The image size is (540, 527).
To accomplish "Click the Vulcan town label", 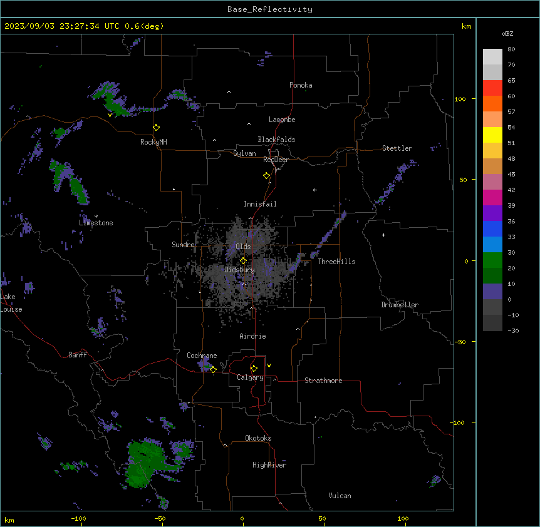I will (x=340, y=496).
